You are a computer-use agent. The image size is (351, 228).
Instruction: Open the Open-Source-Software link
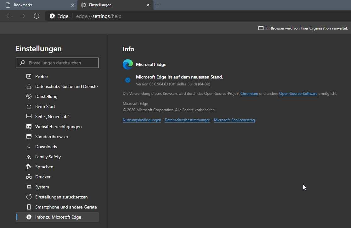tap(298, 94)
